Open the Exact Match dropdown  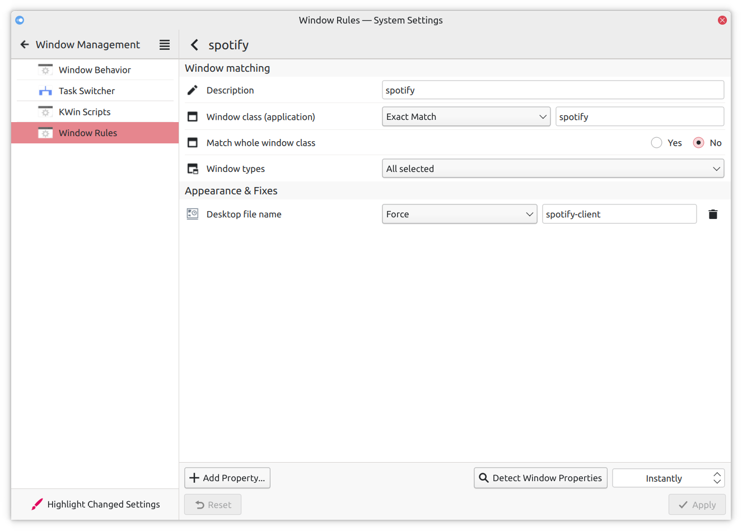point(466,117)
